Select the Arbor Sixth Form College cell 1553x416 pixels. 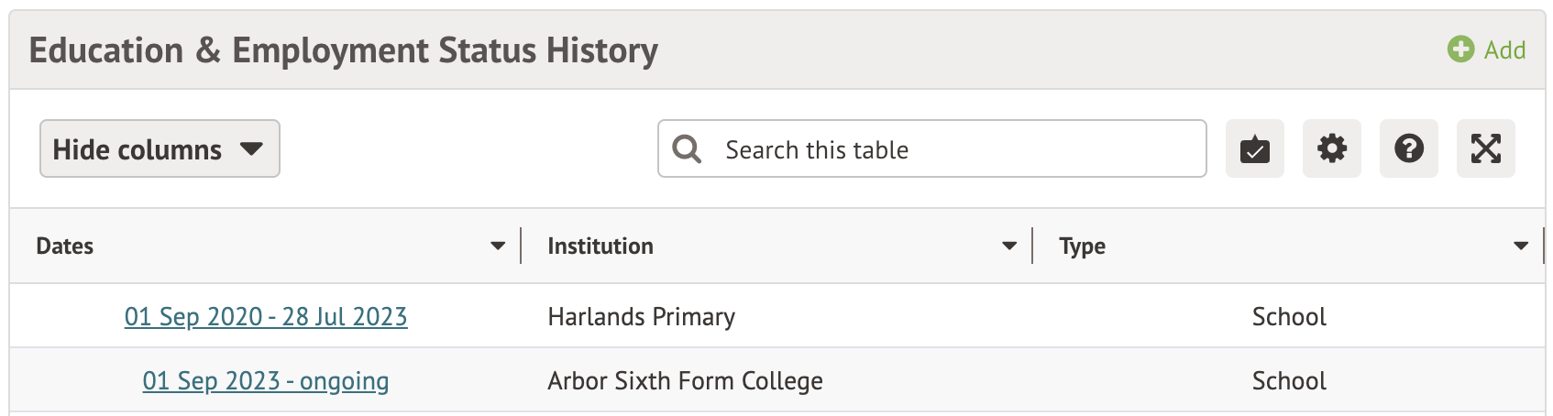(685, 380)
